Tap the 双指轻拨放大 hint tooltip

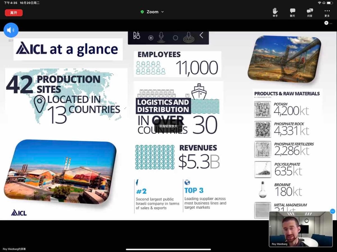(168, 126)
